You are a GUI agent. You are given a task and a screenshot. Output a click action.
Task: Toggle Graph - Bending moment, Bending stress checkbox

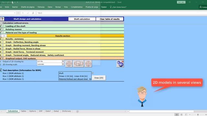[3, 45]
